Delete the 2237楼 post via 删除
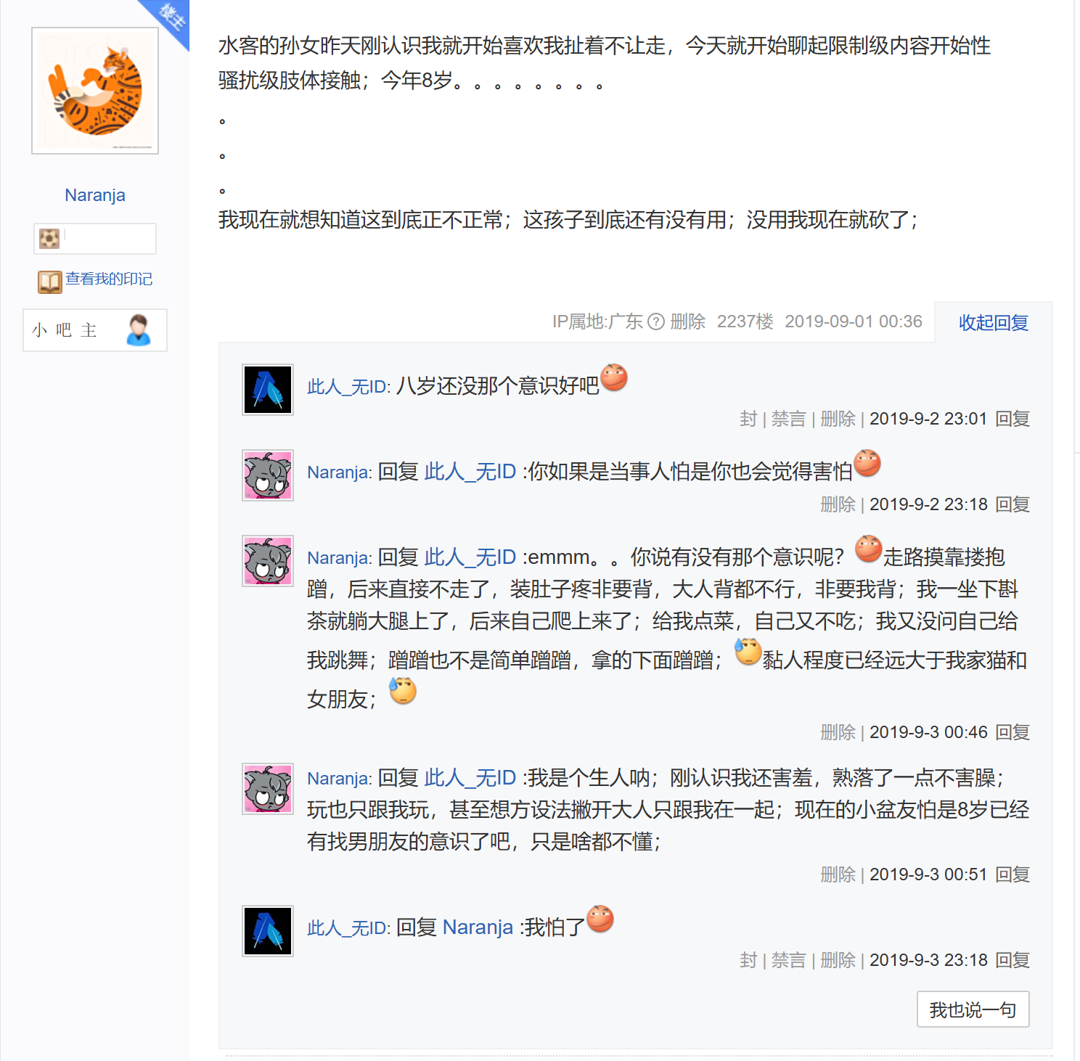1080x1061 pixels. click(688, 321)
